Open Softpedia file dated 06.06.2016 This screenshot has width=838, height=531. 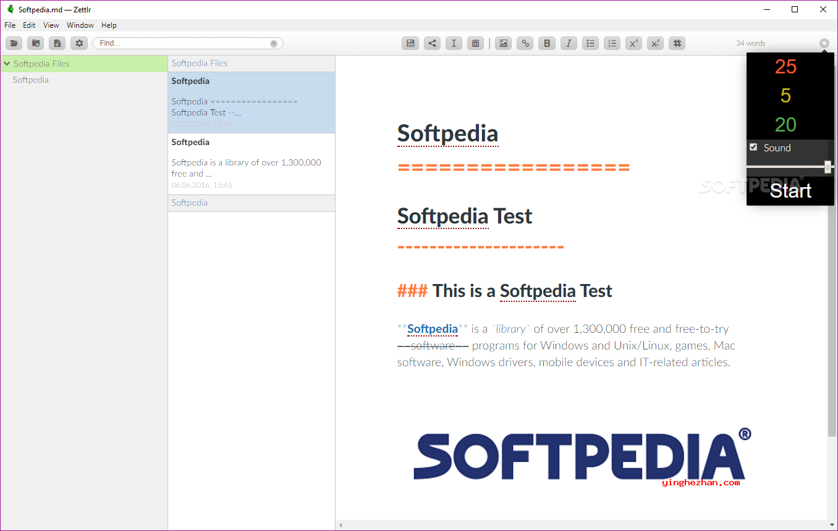(252, 164)
